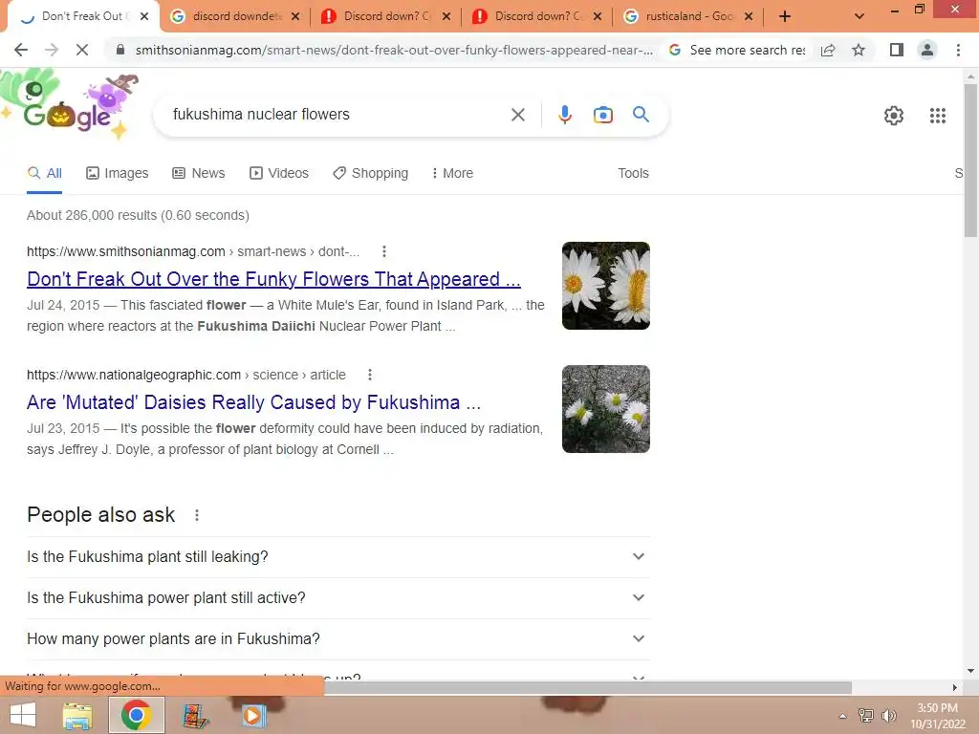Click the horizontal scrollbar right arrow
This screenshot has height=734, width=979.
coord(955,687)
